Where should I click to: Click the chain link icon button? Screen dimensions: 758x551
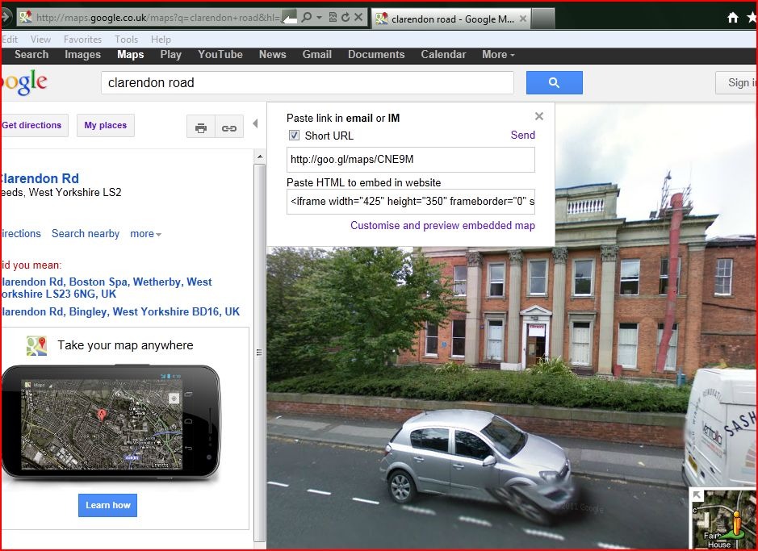tap(229, 128)
